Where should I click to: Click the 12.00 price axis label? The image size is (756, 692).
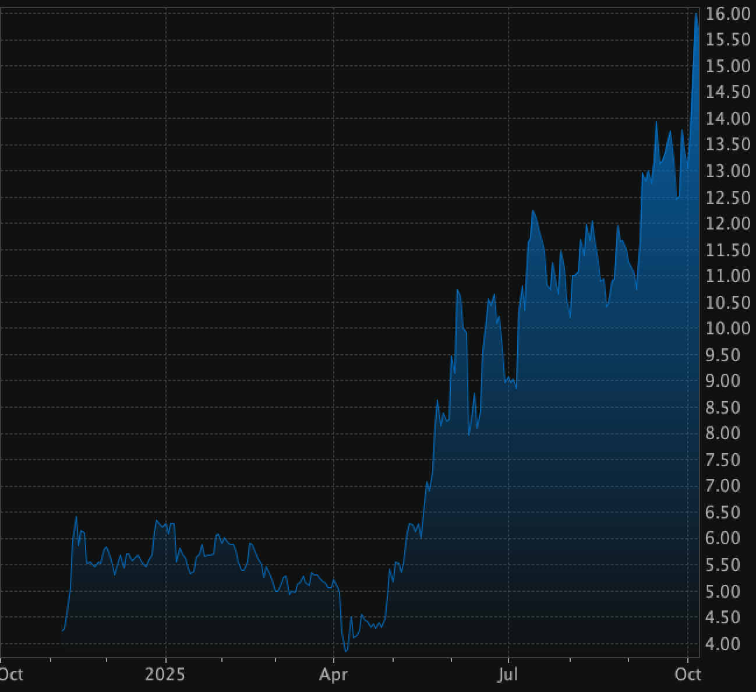click(x=728, y=224)
